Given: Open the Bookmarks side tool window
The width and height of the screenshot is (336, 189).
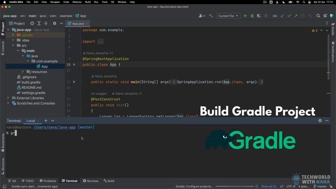Looking at the screenshot, I should pos(3,143).
